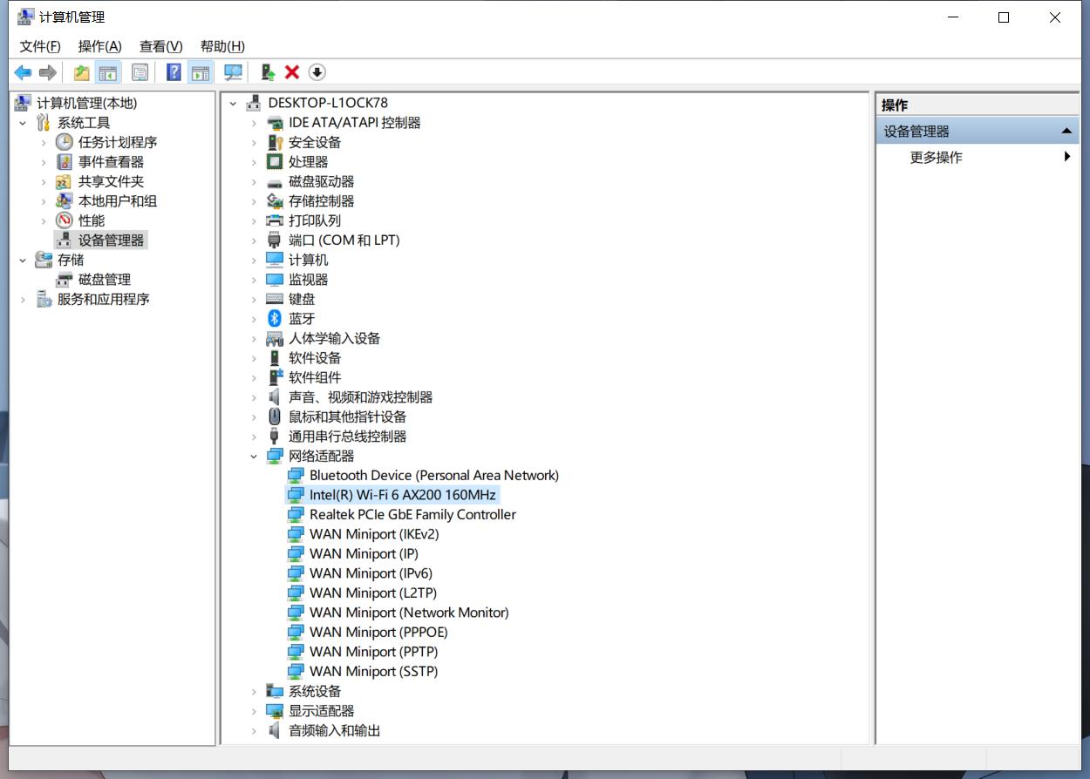
Task: Click scan for hardware changes icon
Action: [233, 72]
